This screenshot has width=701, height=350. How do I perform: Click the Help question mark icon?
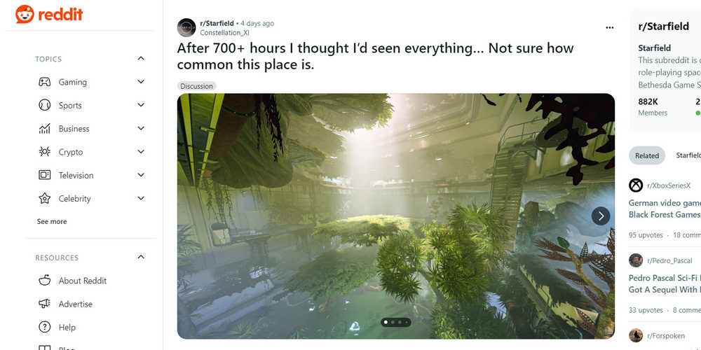tap(44, 327)
